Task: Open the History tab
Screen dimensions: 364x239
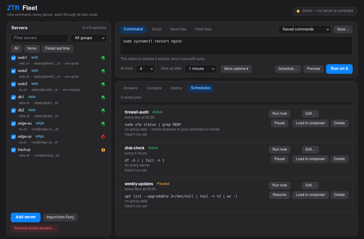Action: [x=176, y=88]
